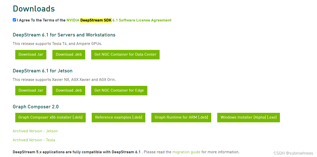This screenshot has width=317, height=157.
Task: Download .deb for Servers and Workstations
Action: tap(69, 54)
